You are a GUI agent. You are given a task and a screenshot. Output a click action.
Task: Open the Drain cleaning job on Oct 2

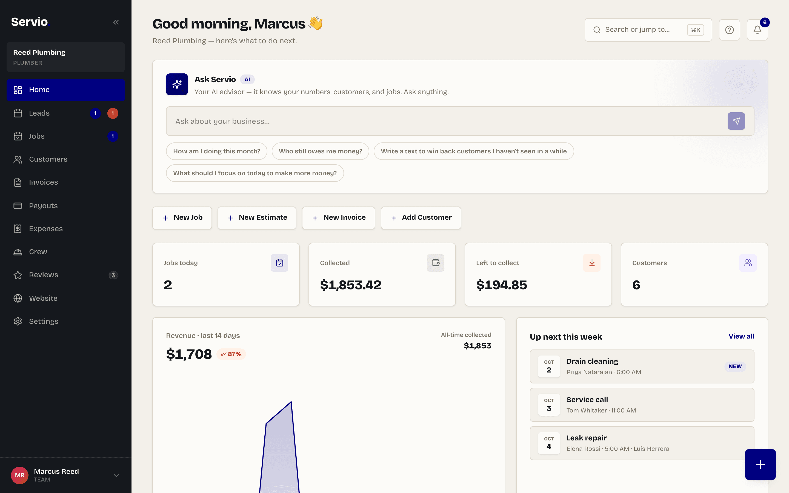[x=642, y=366]
